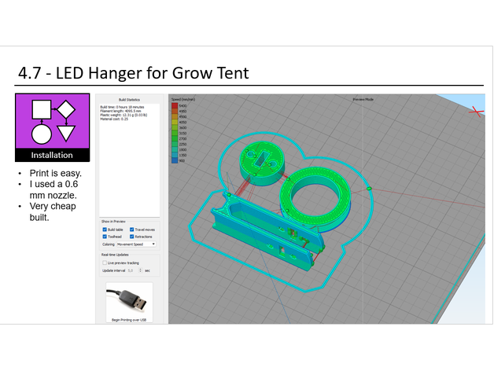The height and width of the screenshot is (371, 494).
Task: Click the Update interval value field
Action: (132, 270)
